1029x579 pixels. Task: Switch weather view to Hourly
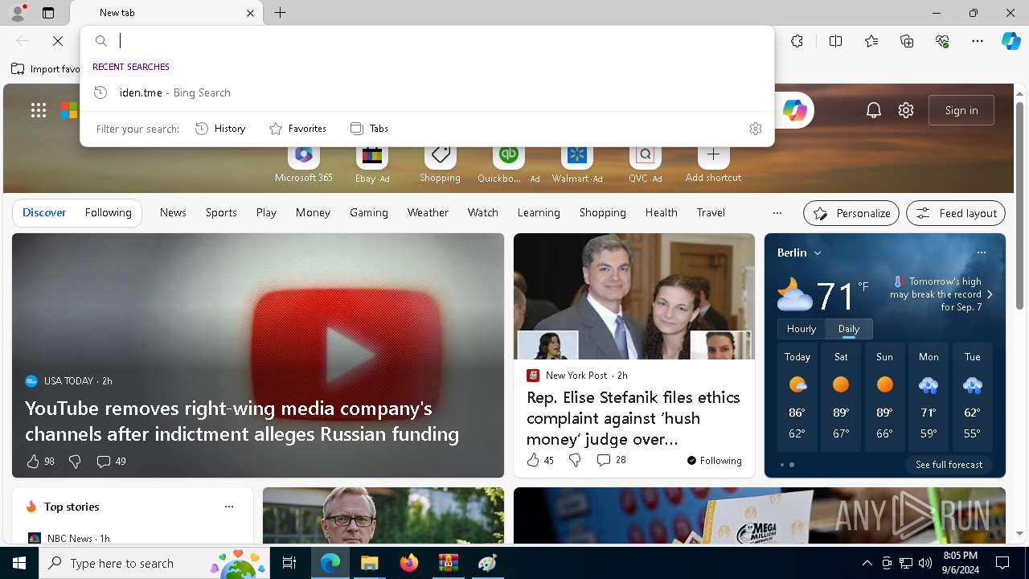point(801,329)
